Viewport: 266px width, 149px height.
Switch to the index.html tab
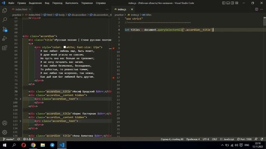(x=21, y=9)
